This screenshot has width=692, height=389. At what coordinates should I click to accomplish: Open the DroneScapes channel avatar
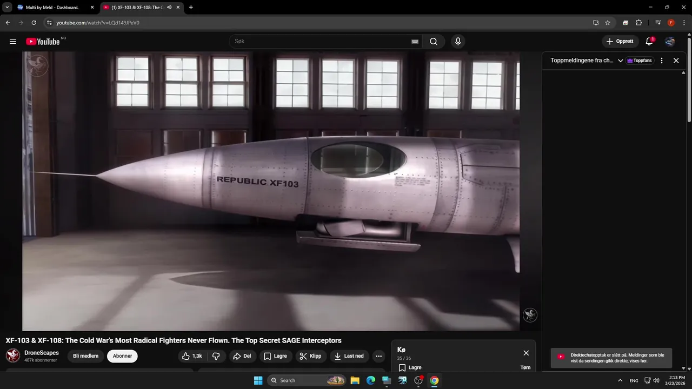[x=13, y=356]
